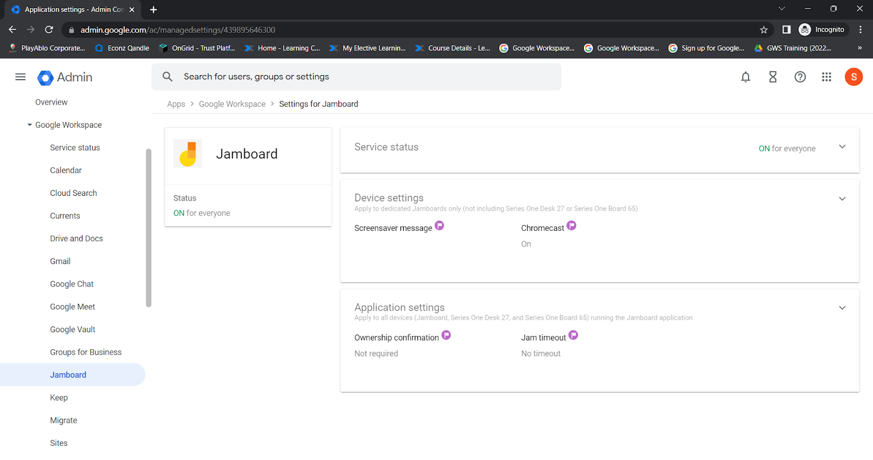Open Drive and Docs in the sidebar
The width and height of the screenshot is (873, 460).
pos(76,238)
